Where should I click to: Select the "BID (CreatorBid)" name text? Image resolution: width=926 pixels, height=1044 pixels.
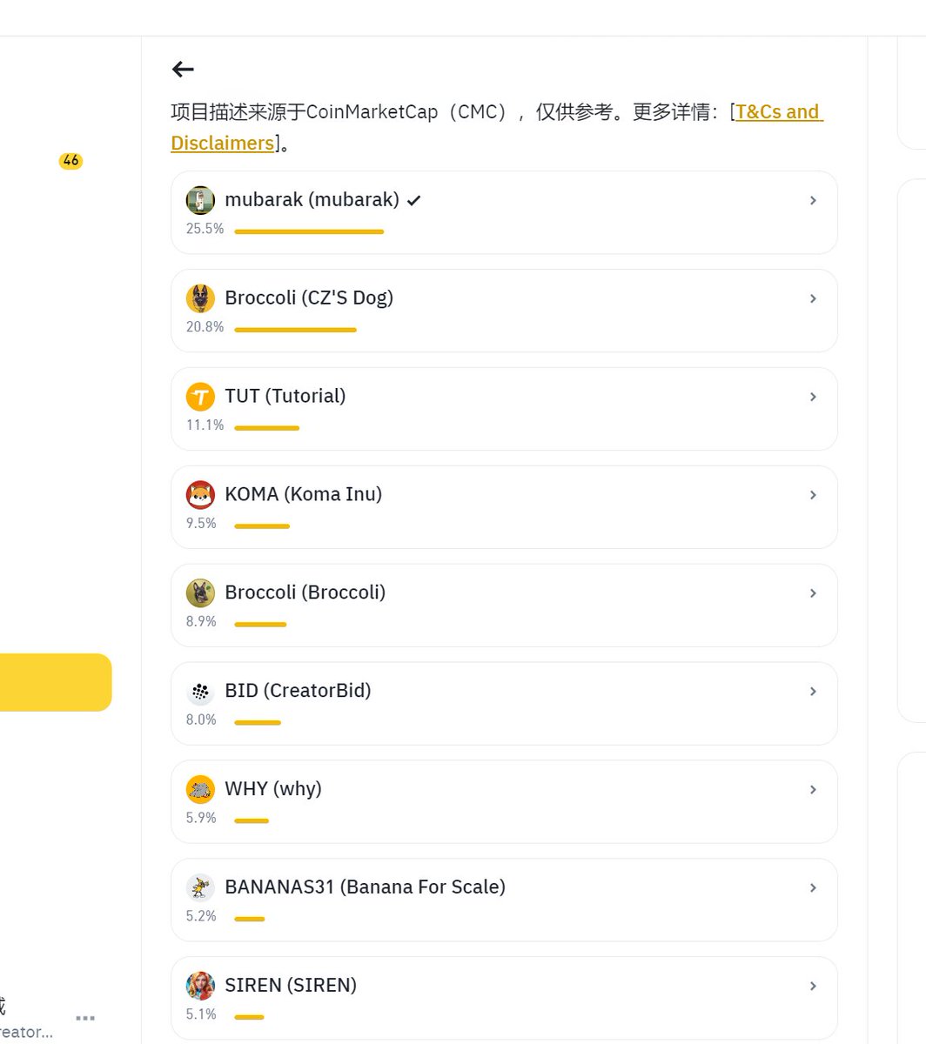pyautogui.click(x=298, y=692)
